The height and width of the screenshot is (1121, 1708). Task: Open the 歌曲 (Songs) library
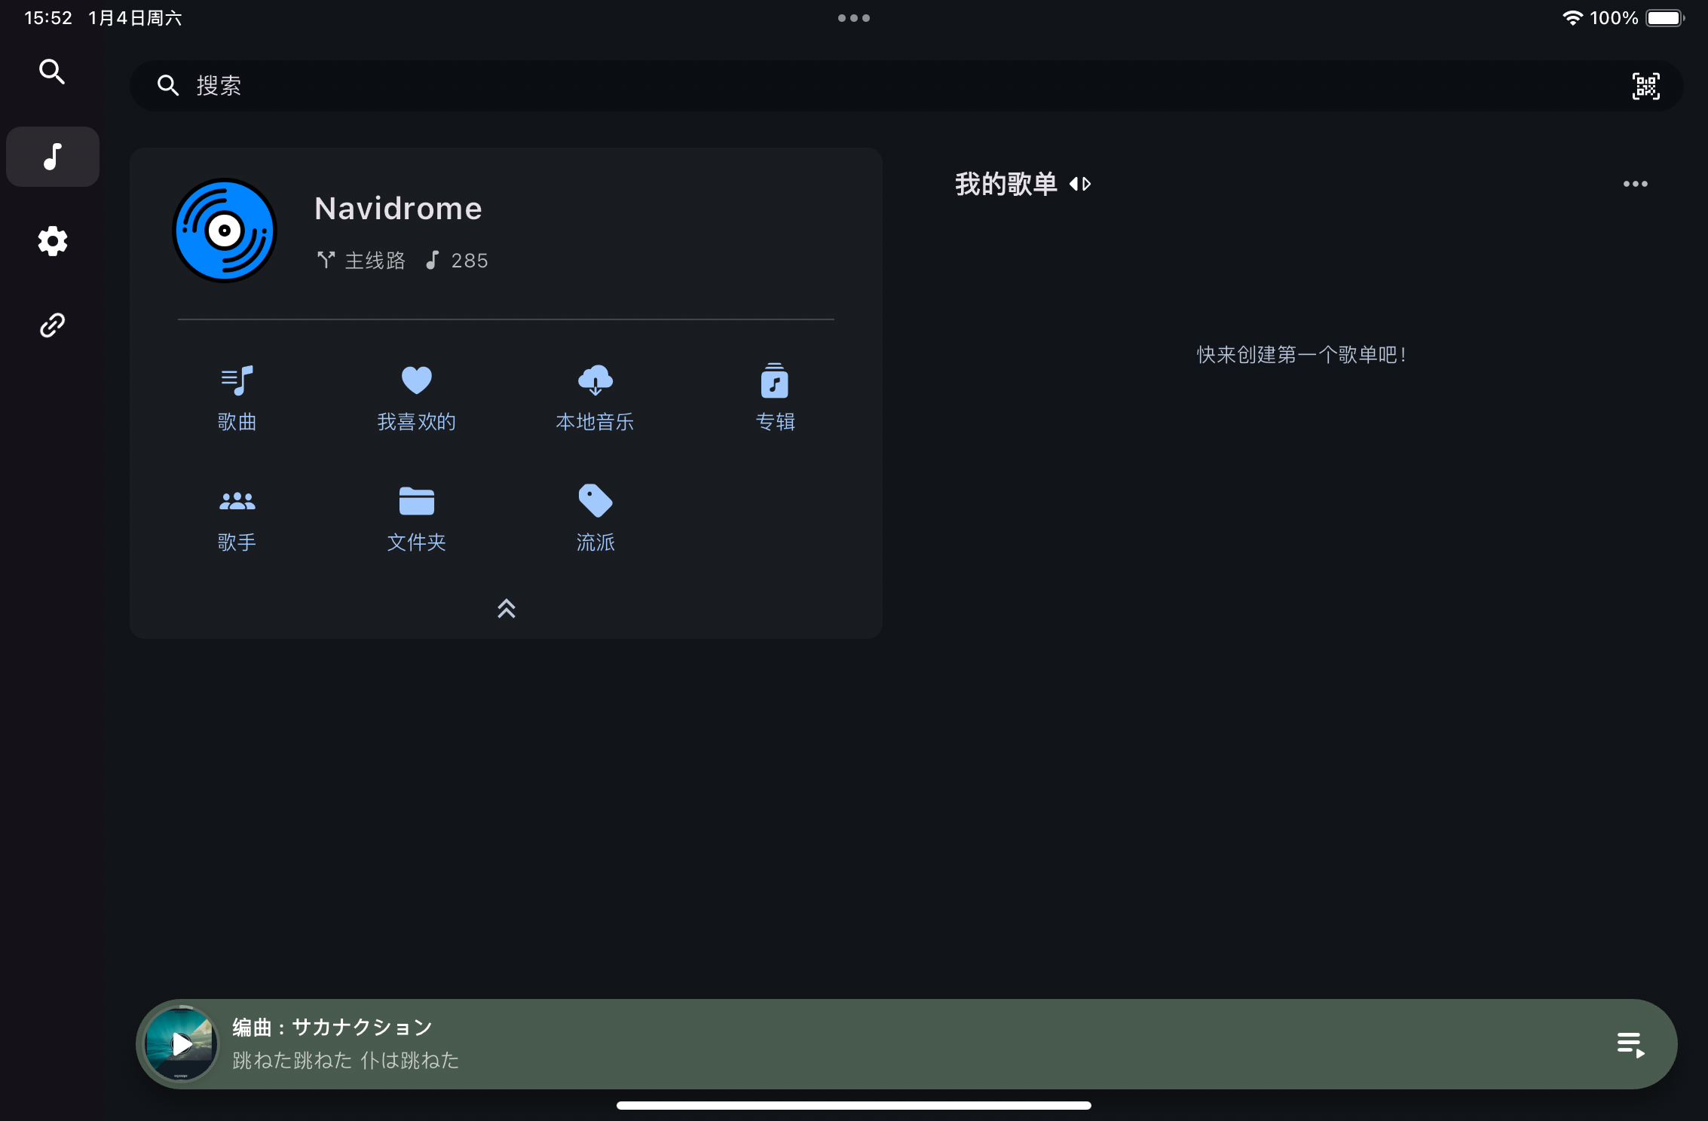[x=237, y=397]
